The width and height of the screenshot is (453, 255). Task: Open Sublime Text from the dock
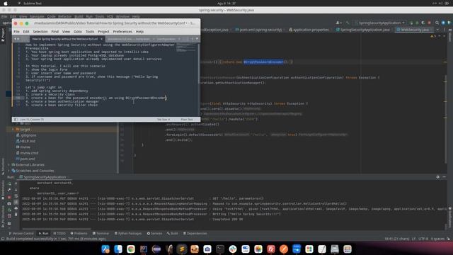(x=182, y=249)
